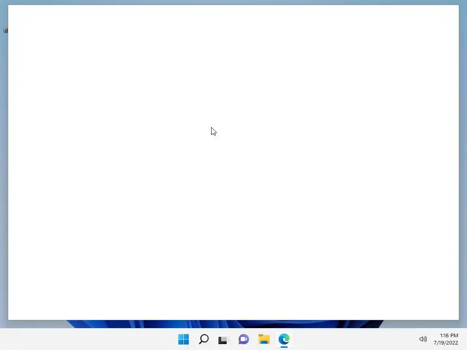Open File Explorer from the taskbar
The height and width of the screenshot is (350, 467).
point(264,339)
